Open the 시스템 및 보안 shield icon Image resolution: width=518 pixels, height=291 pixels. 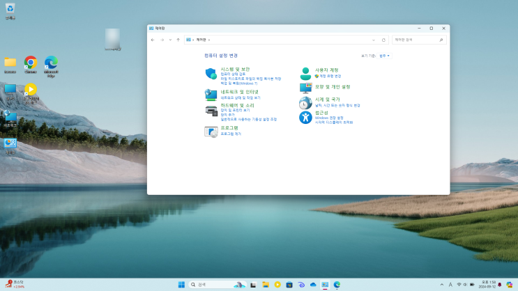coord(211,74)
